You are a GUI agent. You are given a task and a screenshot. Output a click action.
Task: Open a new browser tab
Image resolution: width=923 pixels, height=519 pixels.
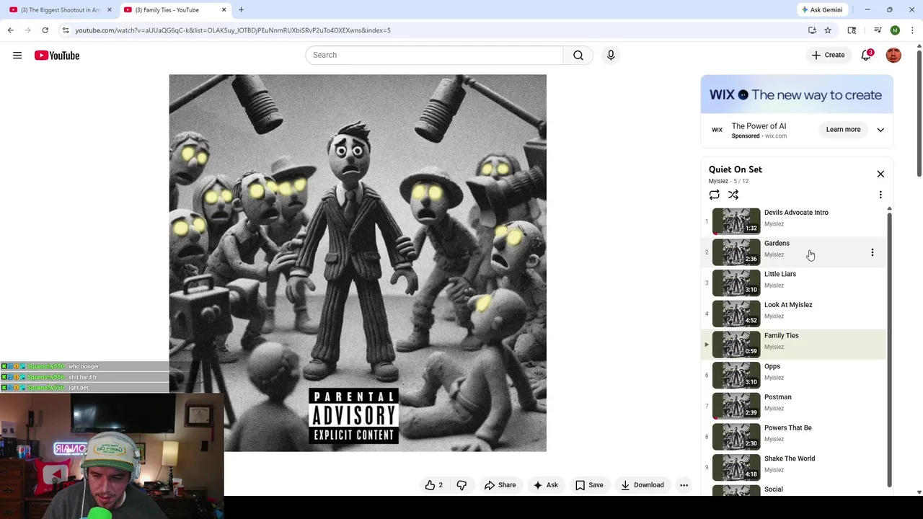tap(241, 10)
